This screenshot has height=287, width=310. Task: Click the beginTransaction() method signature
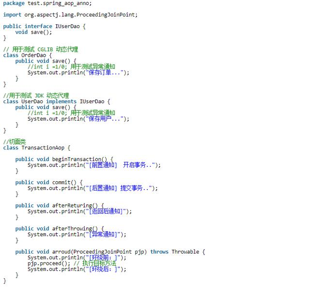click(64, 159)
